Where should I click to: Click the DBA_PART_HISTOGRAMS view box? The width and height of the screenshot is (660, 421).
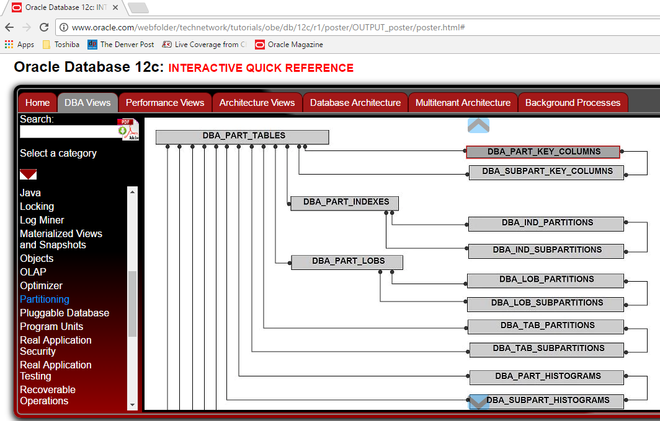[546, 377]
